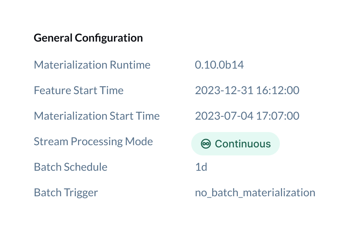Viewport: 359px width, 232px height.
Task: Click the Batch Trigger label
Action: point(66,193)
